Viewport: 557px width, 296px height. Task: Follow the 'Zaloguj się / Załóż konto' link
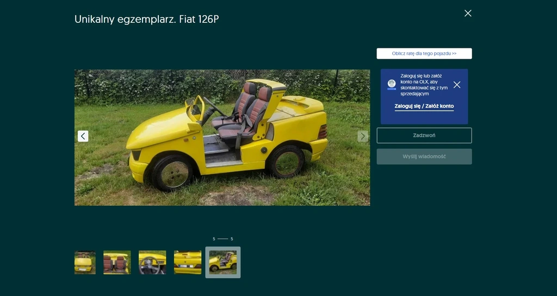point(424,106)
